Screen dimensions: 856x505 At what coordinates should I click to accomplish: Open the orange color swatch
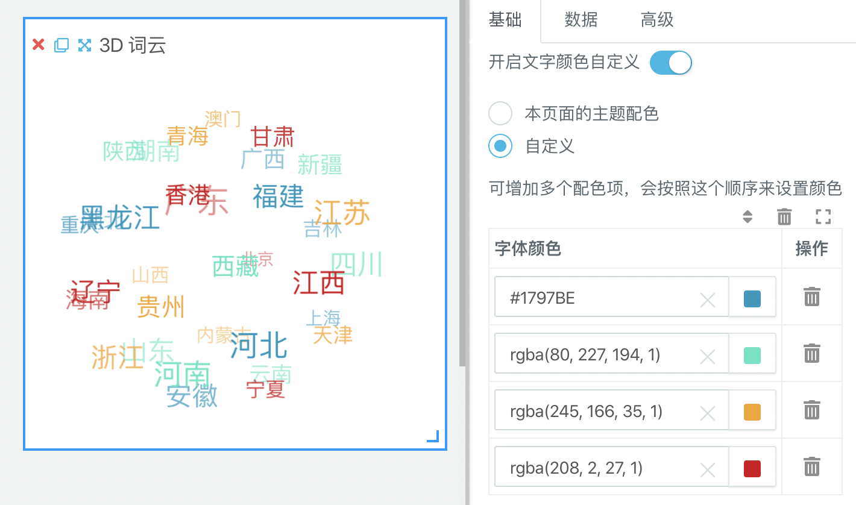[752, 412]
